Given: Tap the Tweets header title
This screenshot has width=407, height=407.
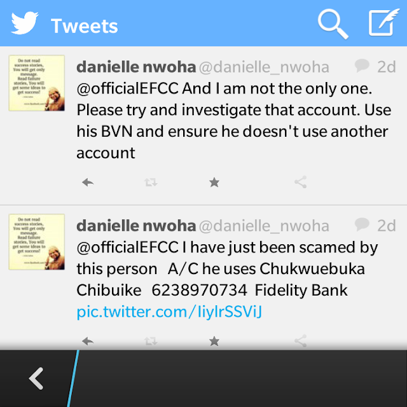Looking at the screenshot, I should click(85, 26).
